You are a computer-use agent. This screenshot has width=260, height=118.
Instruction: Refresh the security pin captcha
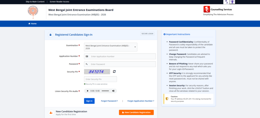pos(114,72)
